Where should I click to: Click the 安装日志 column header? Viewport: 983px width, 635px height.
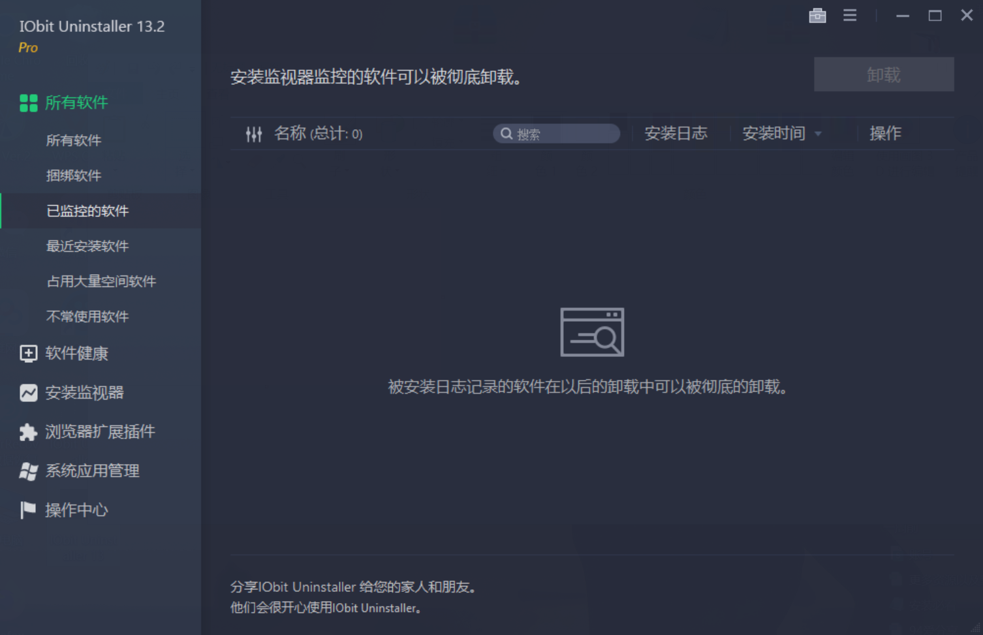676,134
